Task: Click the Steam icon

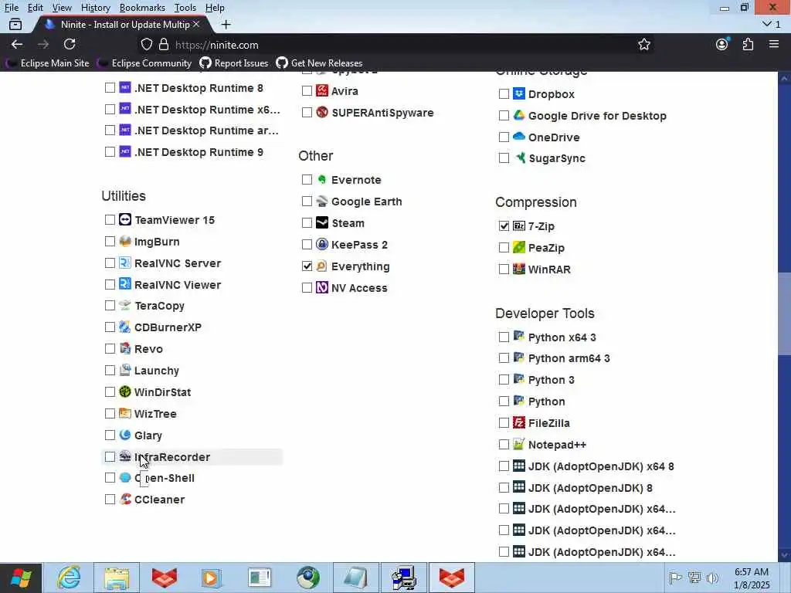Action: (322, 222)
